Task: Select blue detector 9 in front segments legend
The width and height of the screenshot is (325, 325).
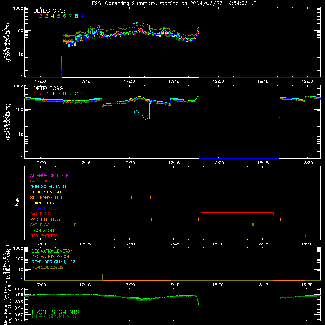Action: [x=82, y=16]
